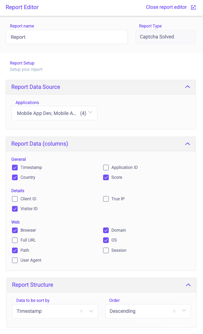The width and height of the screenshot is (203, 334).
Task: Click the Close report editor link
Action: (166, 7)
